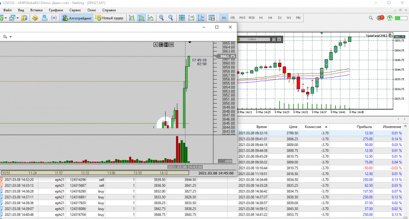
Task: Select the M15 timeframe
Action: [242, 18]
